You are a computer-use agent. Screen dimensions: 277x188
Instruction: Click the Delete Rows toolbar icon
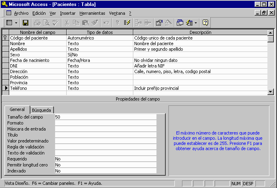coord(148,23)
